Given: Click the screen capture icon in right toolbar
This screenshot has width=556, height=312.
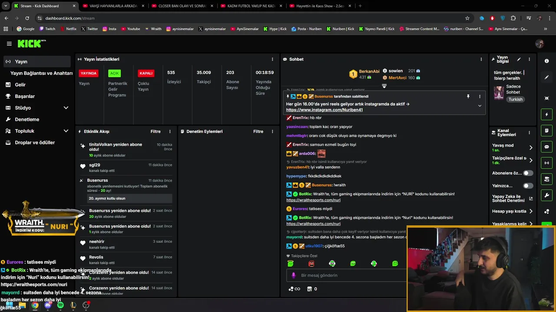Looking at the screenshot, I should click(546, 98).
